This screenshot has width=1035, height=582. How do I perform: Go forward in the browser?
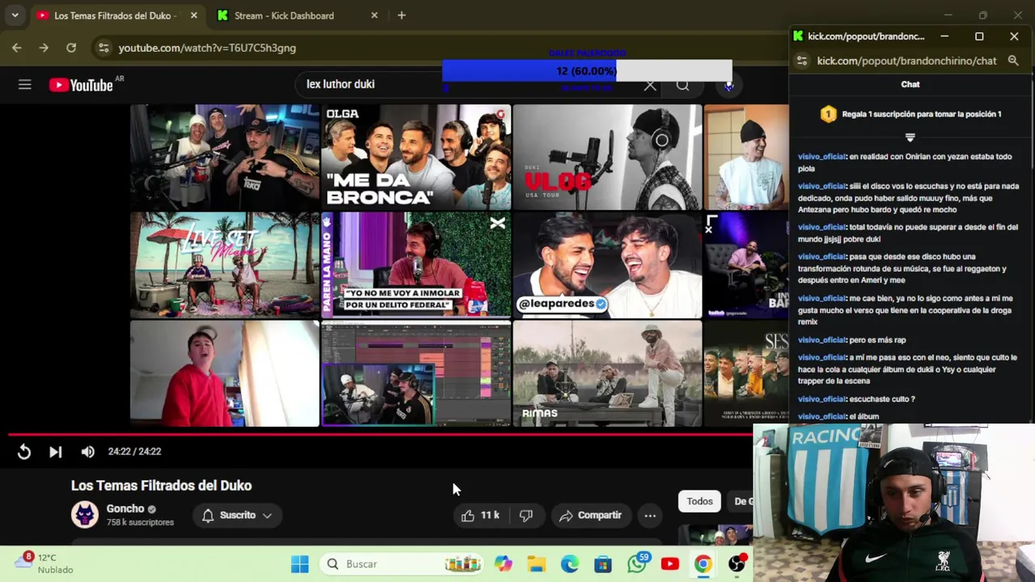44,48
